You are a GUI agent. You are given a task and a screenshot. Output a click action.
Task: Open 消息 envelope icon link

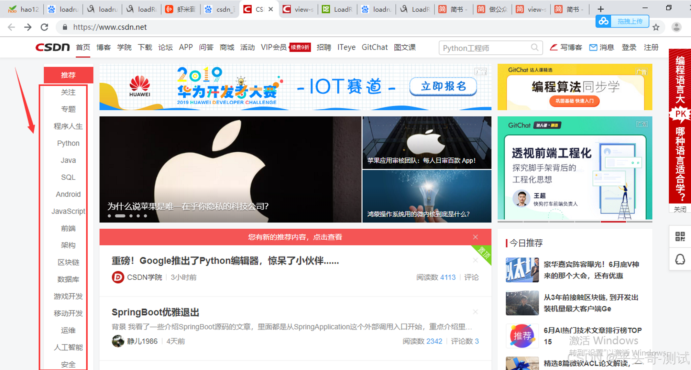click(602, 47)
